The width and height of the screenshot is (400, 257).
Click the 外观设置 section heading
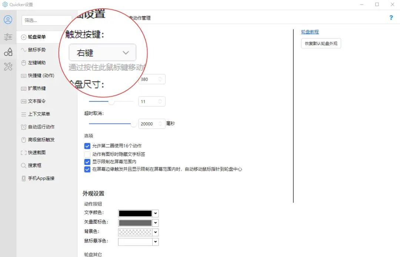(93, 193)
